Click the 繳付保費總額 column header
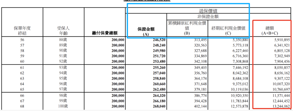 [105, 33]
